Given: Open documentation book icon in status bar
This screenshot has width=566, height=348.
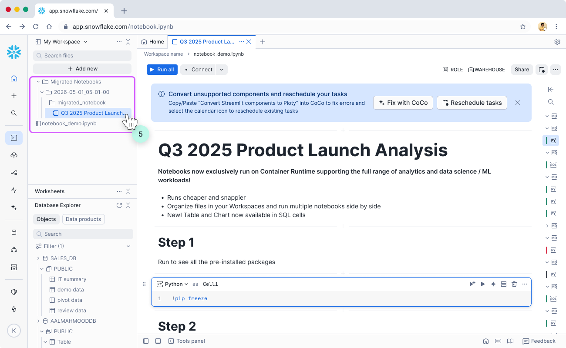Looking at the screenshot, I should tap(510, 341).
